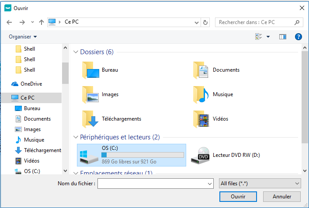This screenshot has height=208, width=309.
Task: Open the view options dropdown arrow
Action: coord(268,37)
